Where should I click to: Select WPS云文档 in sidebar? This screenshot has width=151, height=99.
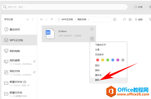coord(19,40)
